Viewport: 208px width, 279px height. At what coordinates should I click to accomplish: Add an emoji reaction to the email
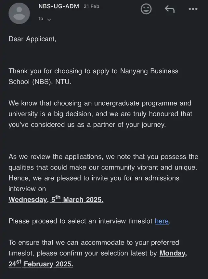[146, 9]
